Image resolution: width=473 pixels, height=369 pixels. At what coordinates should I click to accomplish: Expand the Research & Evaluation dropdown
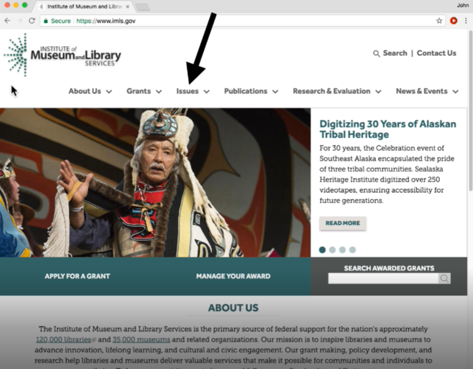(337, 91)
